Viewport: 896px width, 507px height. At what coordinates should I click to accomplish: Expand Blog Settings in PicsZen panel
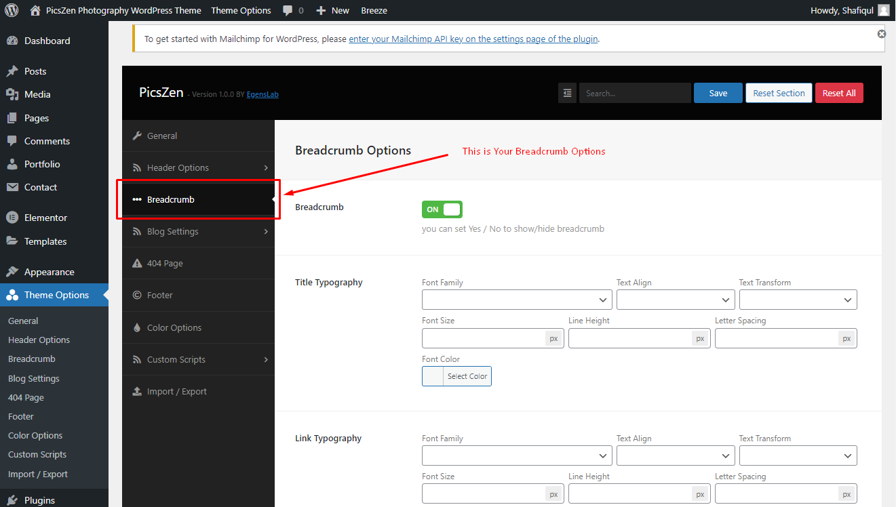coord(198,231)
